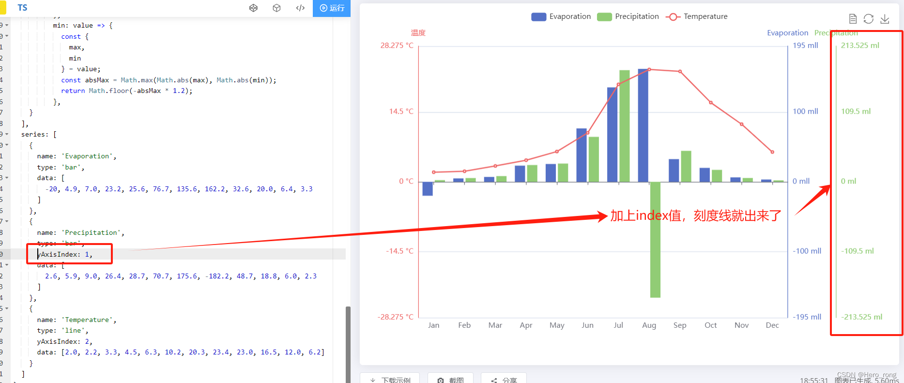The width and height of the screenshot is (904, 383).
Task: Open the example in CodePen
Action: [x=253, y=8]
